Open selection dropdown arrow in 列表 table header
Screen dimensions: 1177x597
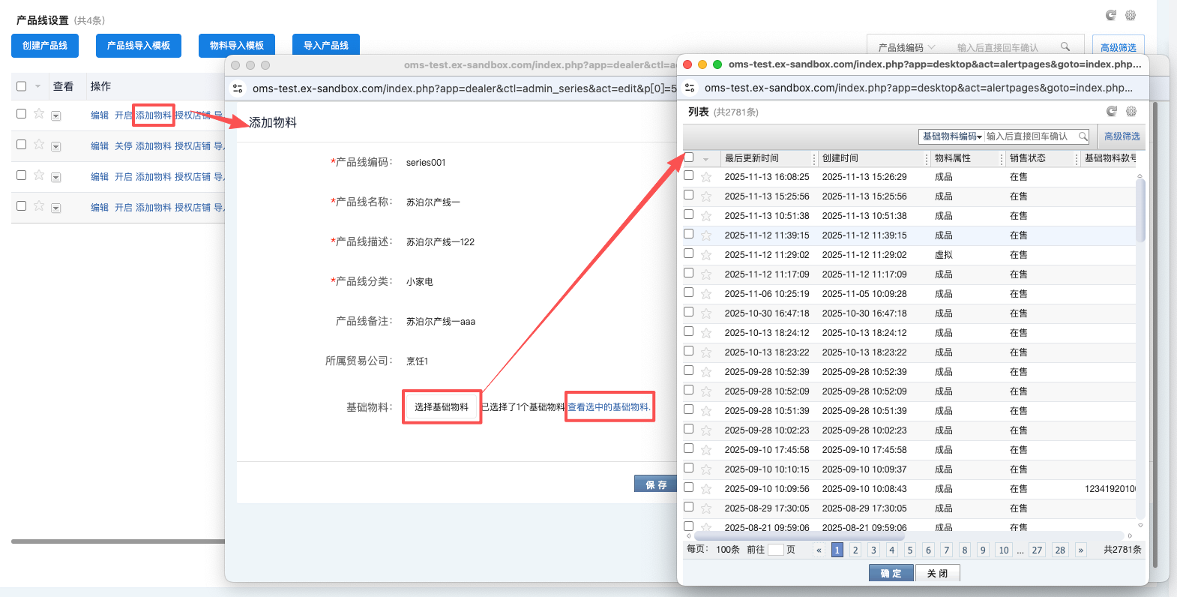(x=705, y=159)
